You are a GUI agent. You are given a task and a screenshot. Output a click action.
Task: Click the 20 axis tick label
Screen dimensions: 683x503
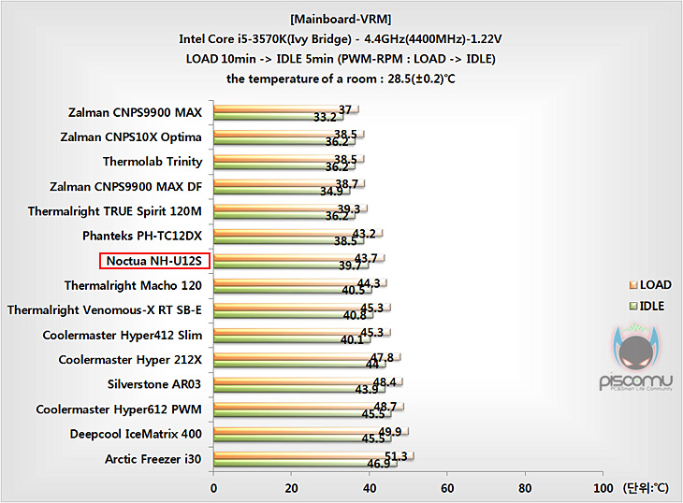(x=291, y=488)
